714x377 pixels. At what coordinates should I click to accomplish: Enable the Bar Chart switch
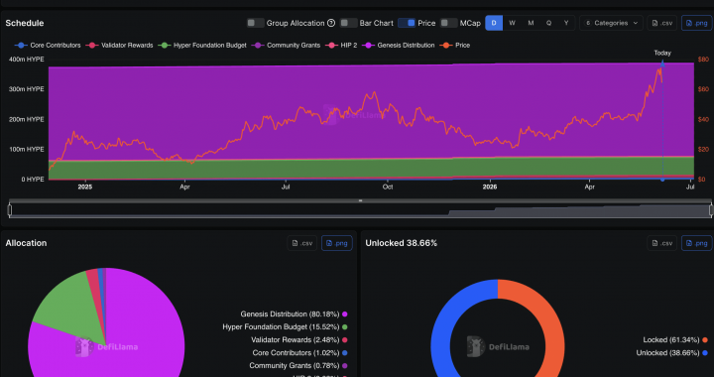349,23
